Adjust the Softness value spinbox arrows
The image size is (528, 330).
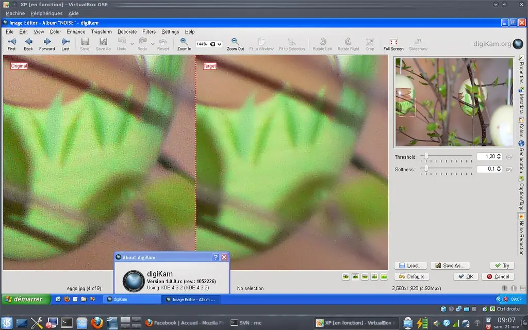(499, 169)
